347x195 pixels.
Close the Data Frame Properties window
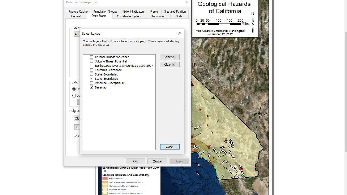(x=187, y=2)
